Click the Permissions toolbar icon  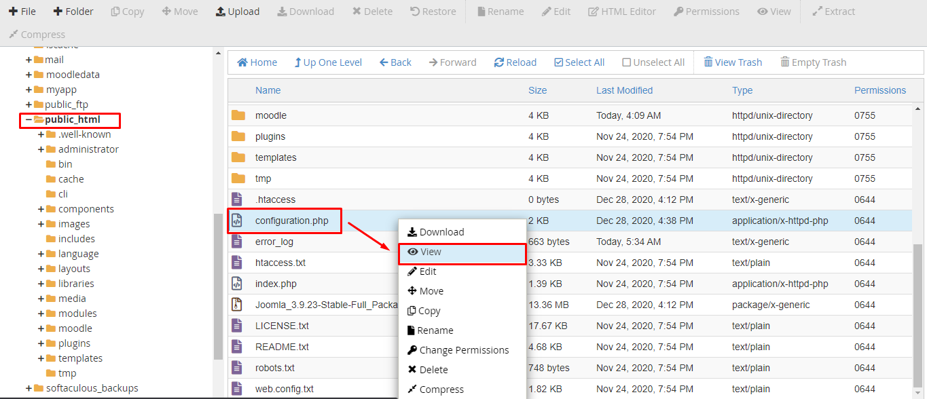706,11
